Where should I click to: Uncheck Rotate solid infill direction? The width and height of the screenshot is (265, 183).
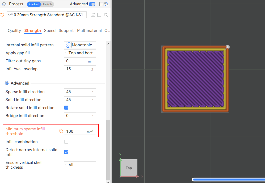point(66,108)
